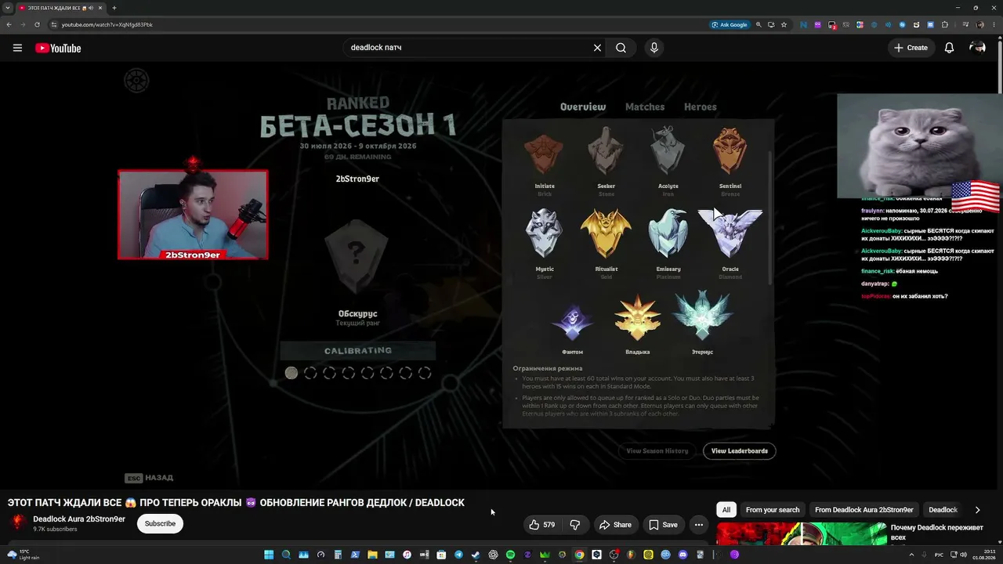Reload the page in Chrome
The width and height of the screenshot is (1003, 564).
tap(37, 24)
